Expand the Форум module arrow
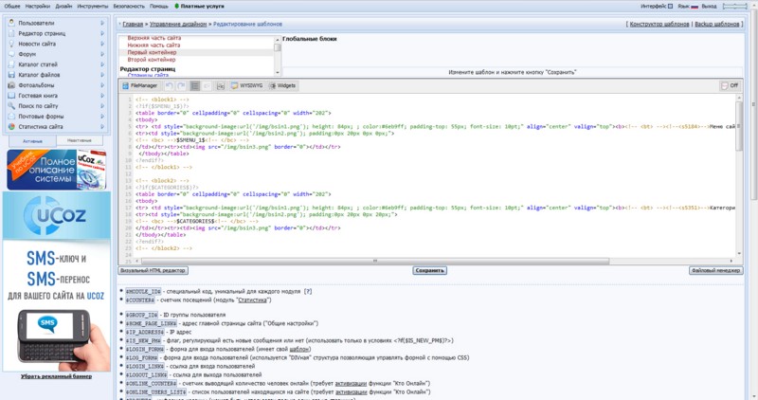The width and height of the screenshot is (758, 400). [x=101, y=53]
